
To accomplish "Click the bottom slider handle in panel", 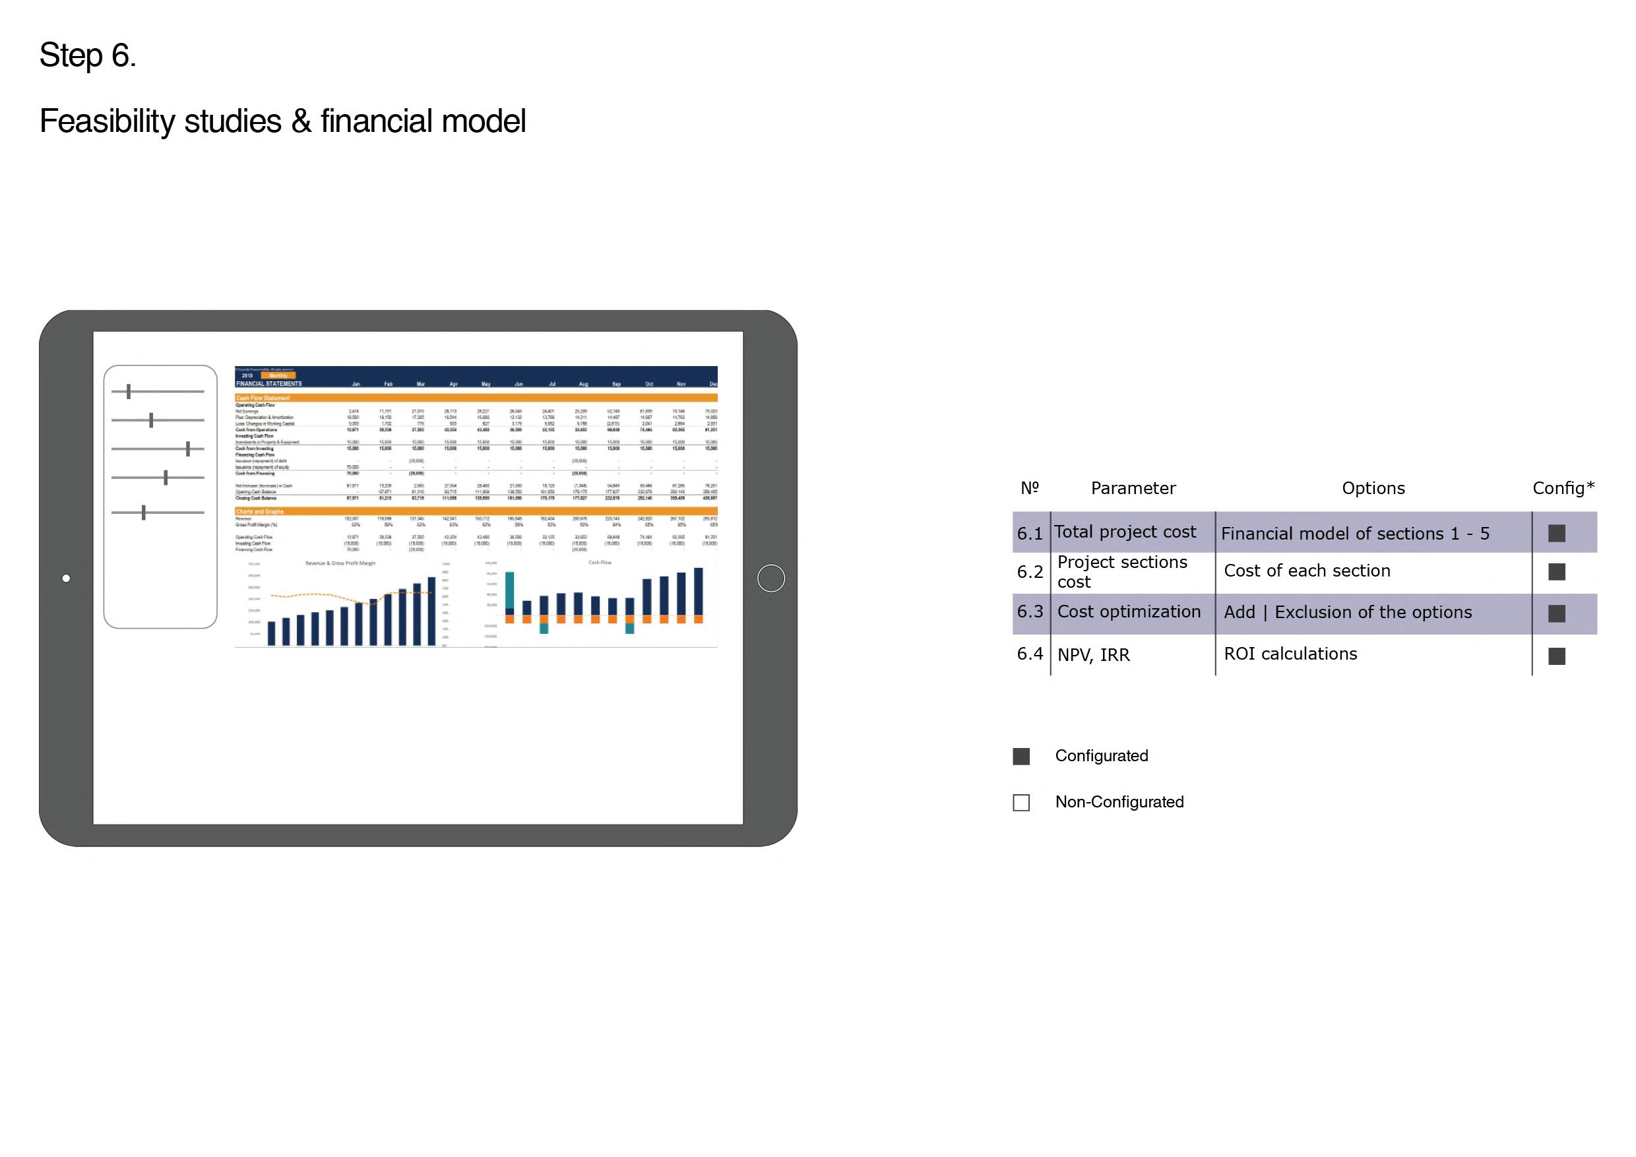I will 144,513.
